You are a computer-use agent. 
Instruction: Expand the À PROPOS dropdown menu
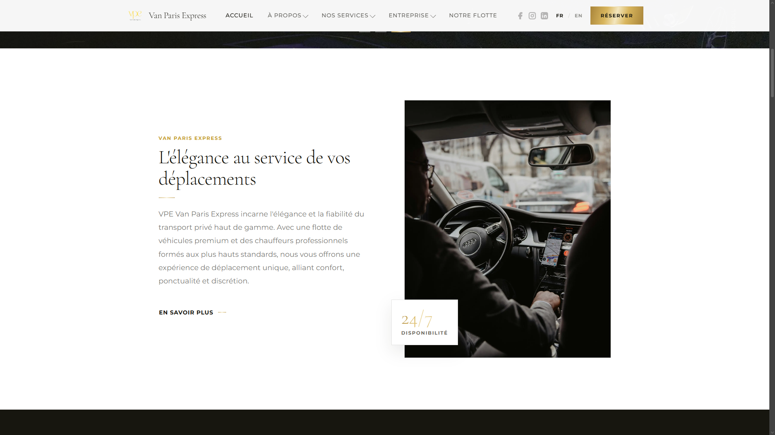(x=288, y=15)
